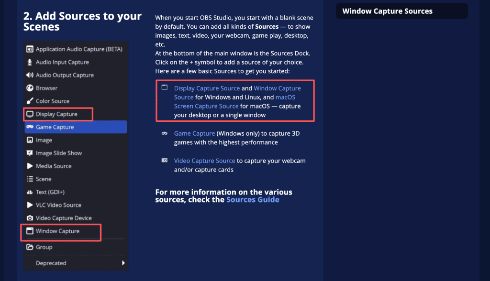490x281 pixels.
Task: Click the Scene label in the menu
Action: (44, 179)
